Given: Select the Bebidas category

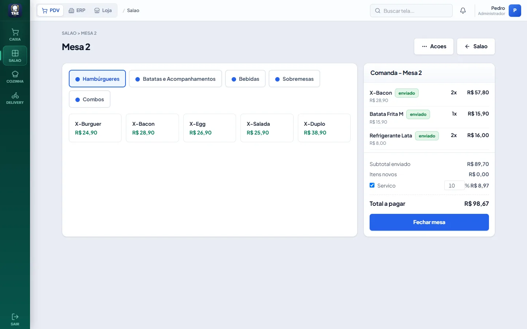Looking at the screenshot, I should 245,79.
